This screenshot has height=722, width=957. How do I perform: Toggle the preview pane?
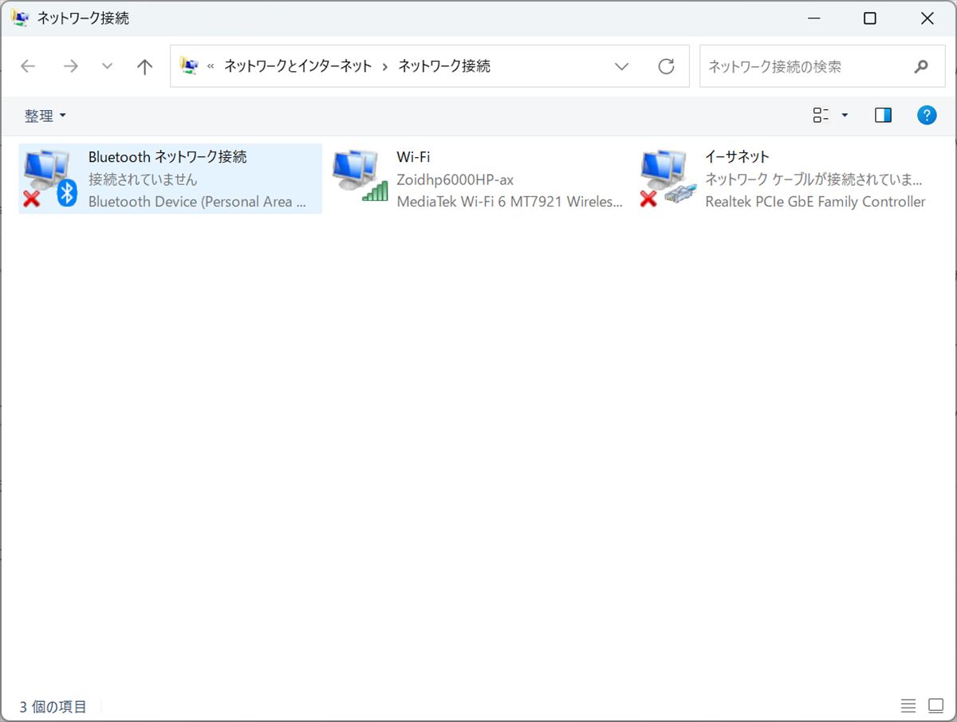click(x=883, y=116)
